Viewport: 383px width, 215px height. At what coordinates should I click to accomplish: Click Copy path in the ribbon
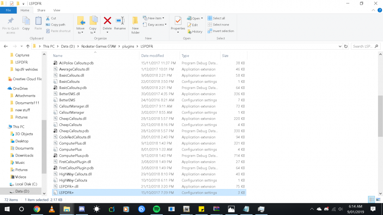pyautogui.click(x=56, y=24)
